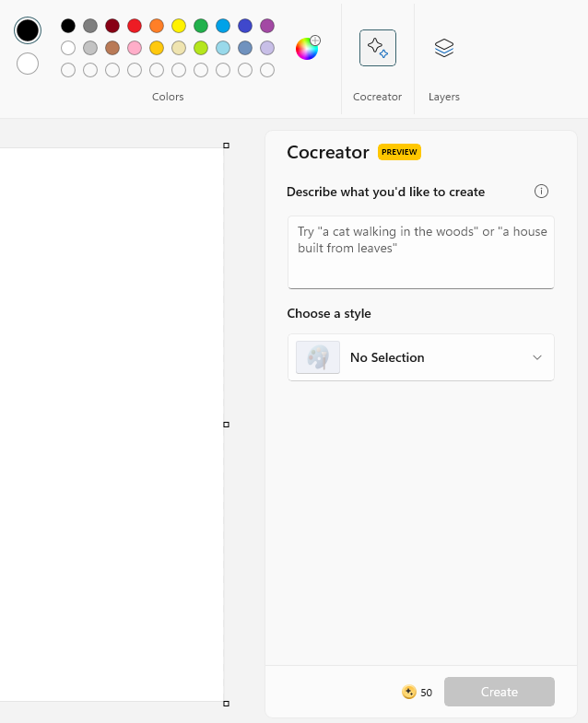Click the credits coin icon

(x=409, y=692)
